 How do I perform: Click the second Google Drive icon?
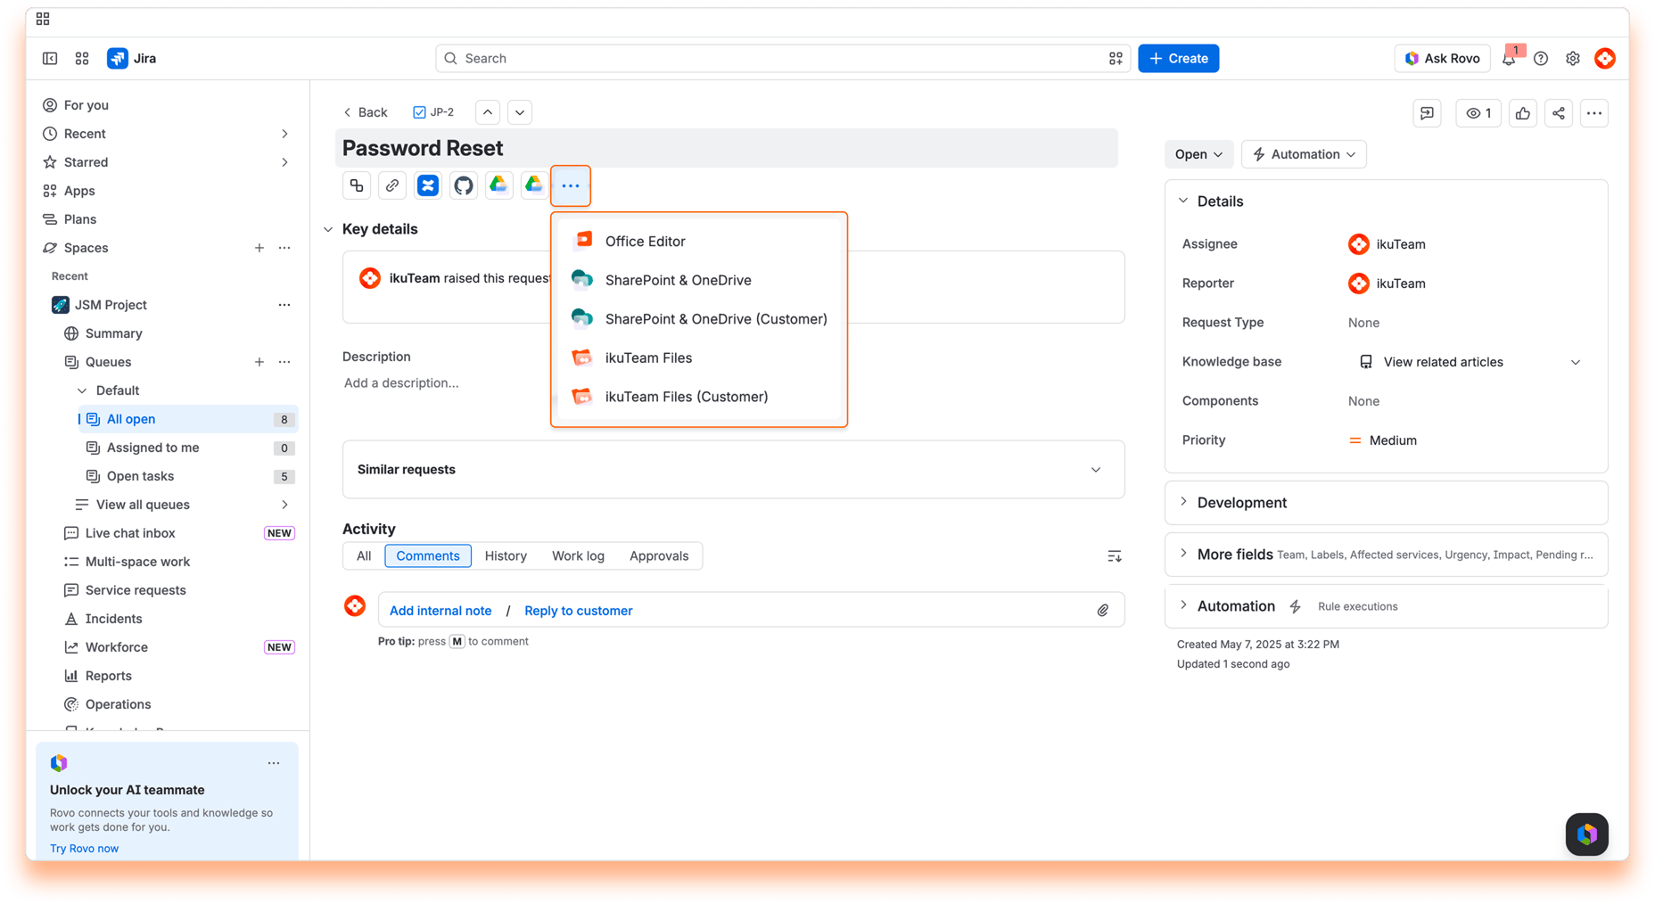534,185
